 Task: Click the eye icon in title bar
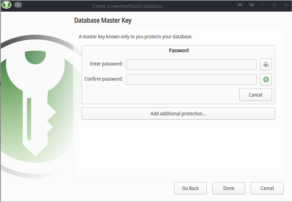(18, 5)
